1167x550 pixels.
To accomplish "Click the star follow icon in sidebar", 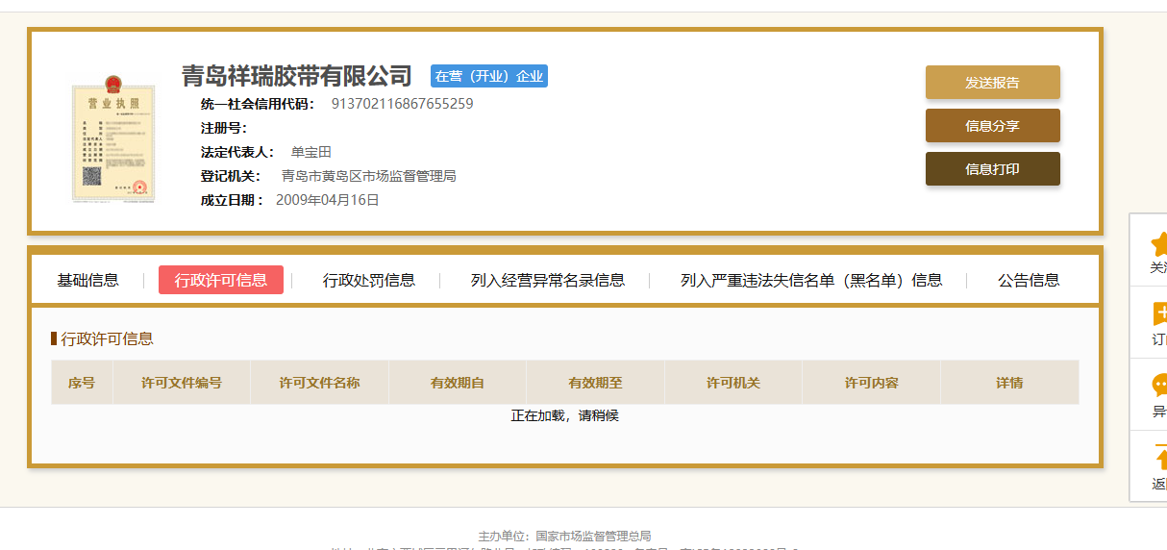I will click(1158, 243).
